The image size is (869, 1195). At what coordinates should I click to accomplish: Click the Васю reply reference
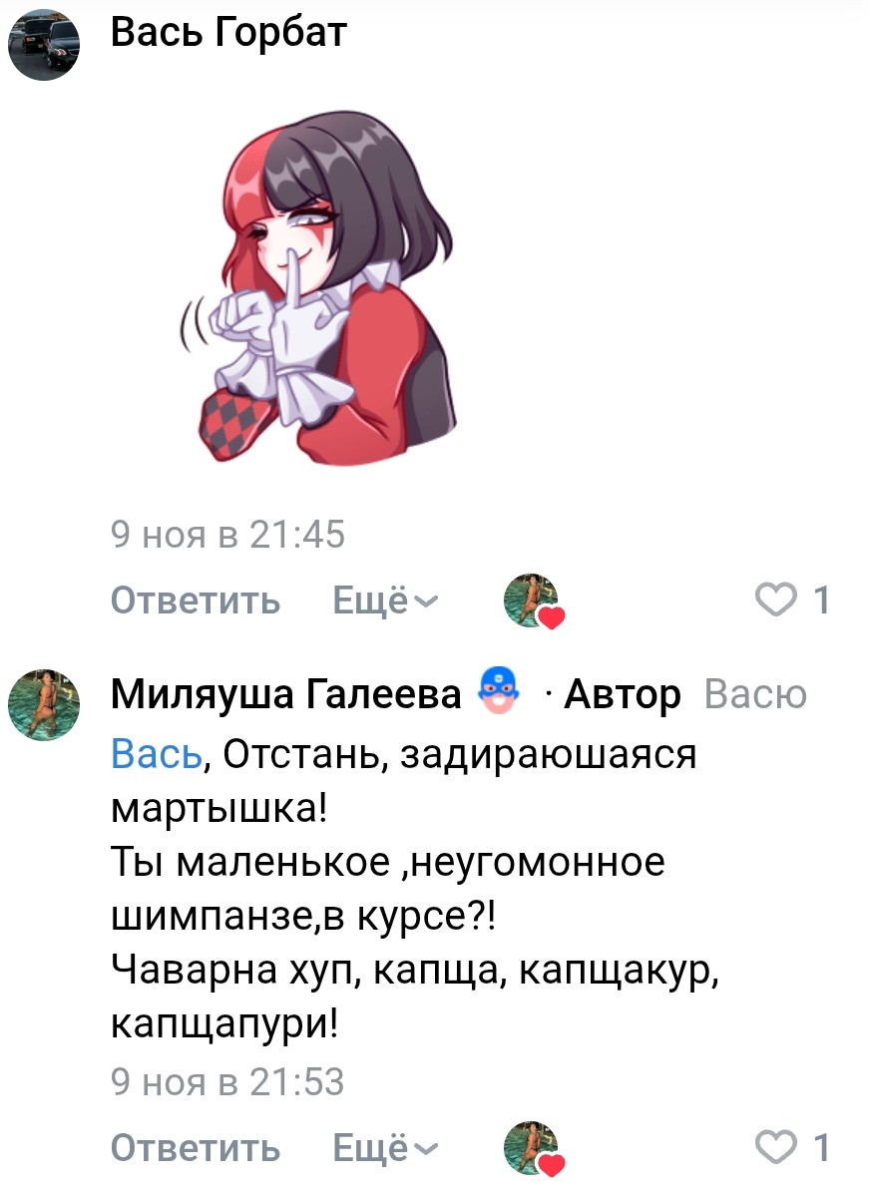click(x=755, y=694)
